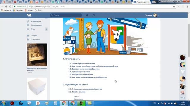
Task: Open '1.6. Как начать «раскручивать» сообщество'
Action: click(x=88, y=77)
